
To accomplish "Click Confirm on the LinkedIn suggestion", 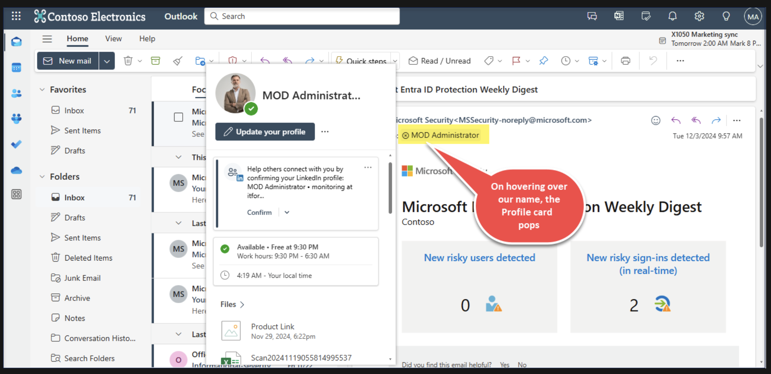I will (x=259, y=212).
